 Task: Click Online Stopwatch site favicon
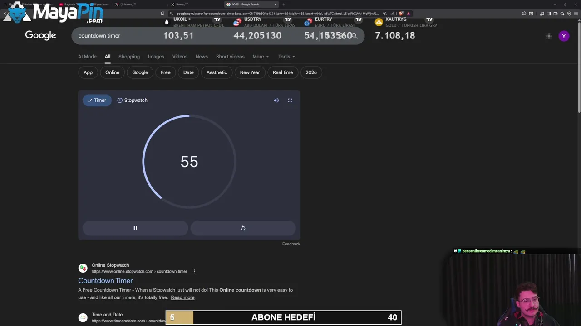point(83,268)
